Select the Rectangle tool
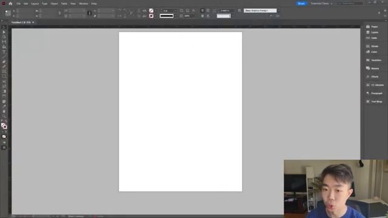 coord(4,76)
